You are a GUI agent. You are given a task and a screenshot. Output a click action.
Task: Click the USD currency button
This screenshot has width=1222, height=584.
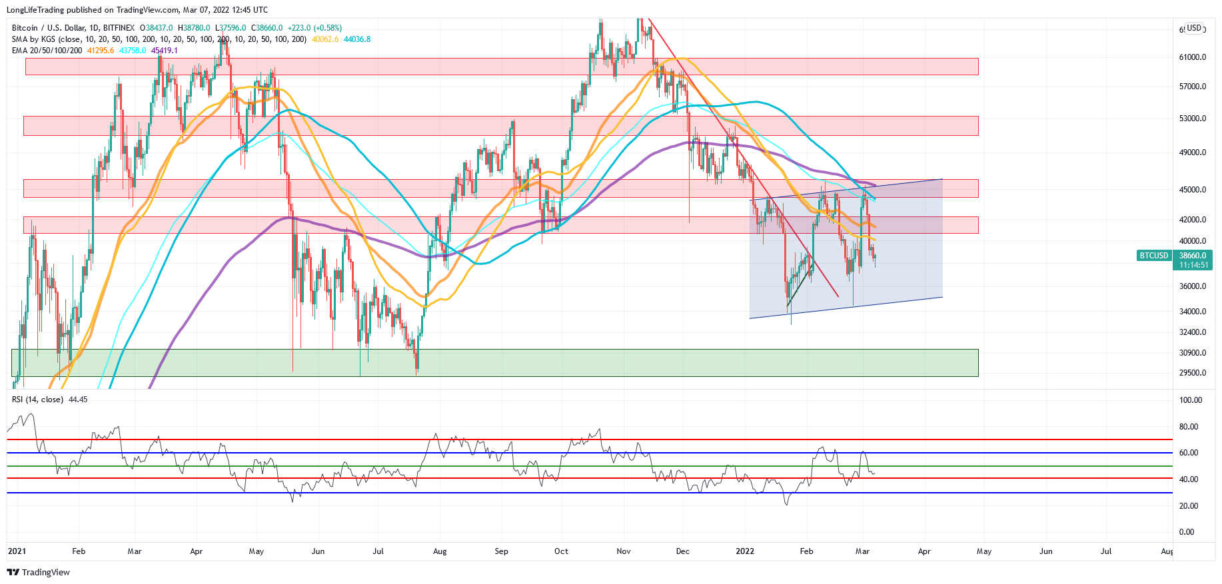(x=1194, y=28)
